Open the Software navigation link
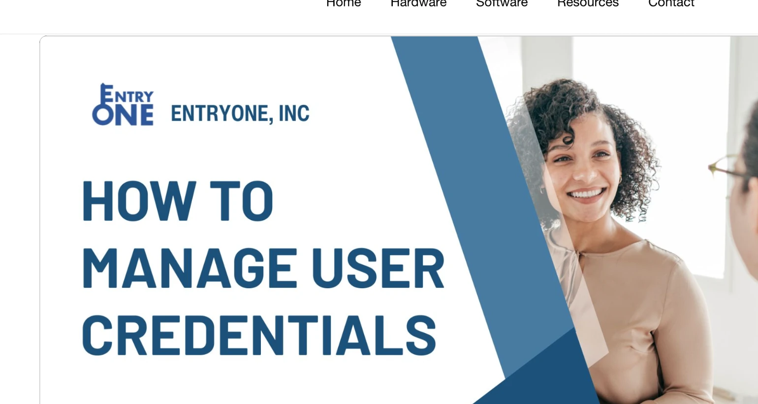Viewport: 758px width, 404px height. tap(502, 3)
